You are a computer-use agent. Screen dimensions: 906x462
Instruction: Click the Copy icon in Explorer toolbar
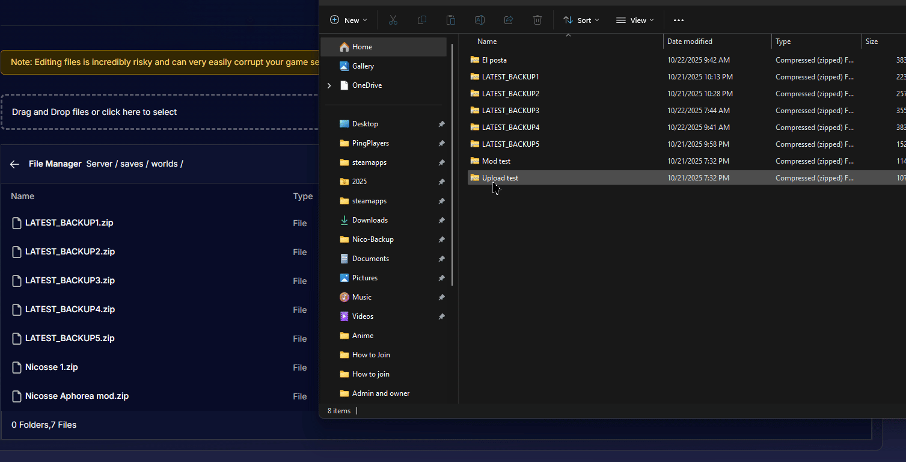pyautogui.click(x=422, y=20)
